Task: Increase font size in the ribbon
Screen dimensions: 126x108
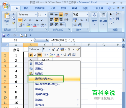Action: click(37, 20)
